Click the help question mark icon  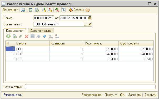click(88, 10)
